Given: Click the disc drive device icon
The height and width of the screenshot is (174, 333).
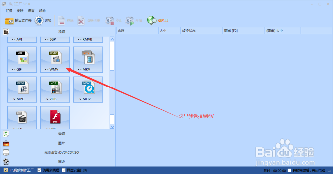Looking at the screenshot, I should coord(6,153).
